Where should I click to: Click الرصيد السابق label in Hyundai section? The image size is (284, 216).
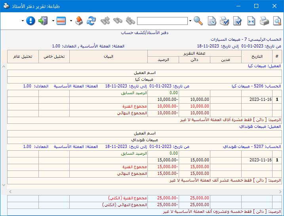134,153
